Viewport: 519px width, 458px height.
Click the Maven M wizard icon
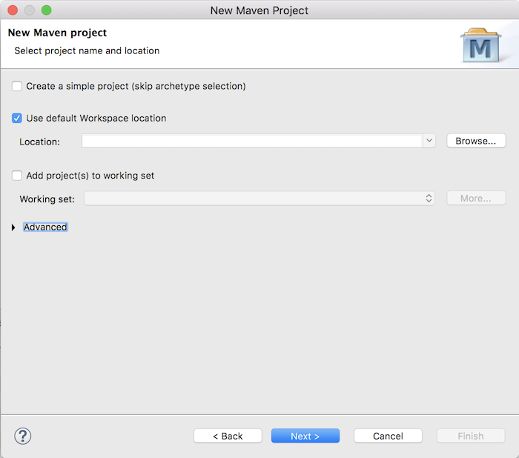click(x=480, y=45)
